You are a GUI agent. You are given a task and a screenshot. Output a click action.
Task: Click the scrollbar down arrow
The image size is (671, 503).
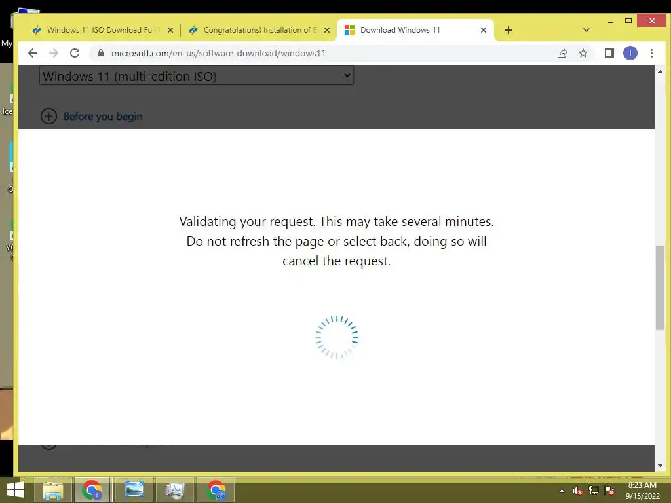point(660,466)
